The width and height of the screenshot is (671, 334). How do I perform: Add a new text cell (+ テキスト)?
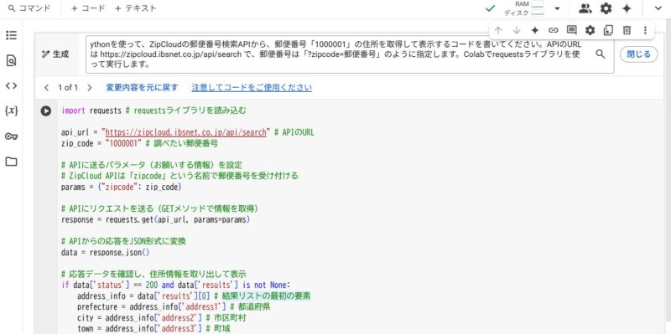point(135,8)
